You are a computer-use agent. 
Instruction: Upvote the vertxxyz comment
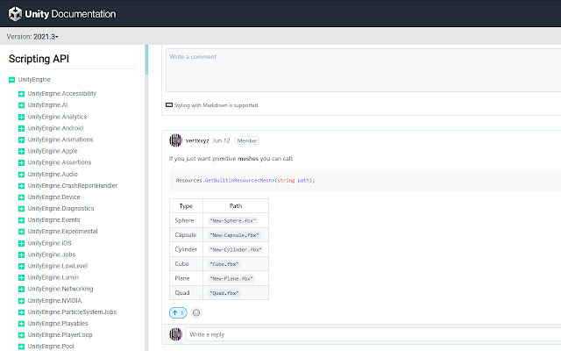click(178, 312)
